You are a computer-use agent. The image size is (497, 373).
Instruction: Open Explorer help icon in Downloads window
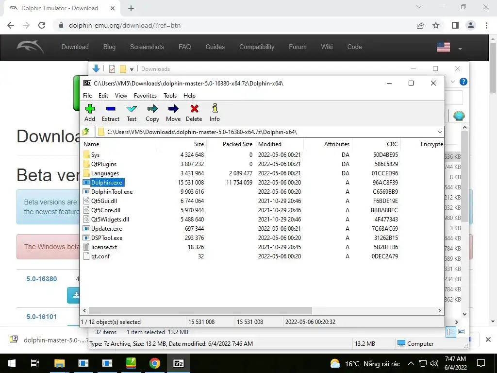coord(464,82)
